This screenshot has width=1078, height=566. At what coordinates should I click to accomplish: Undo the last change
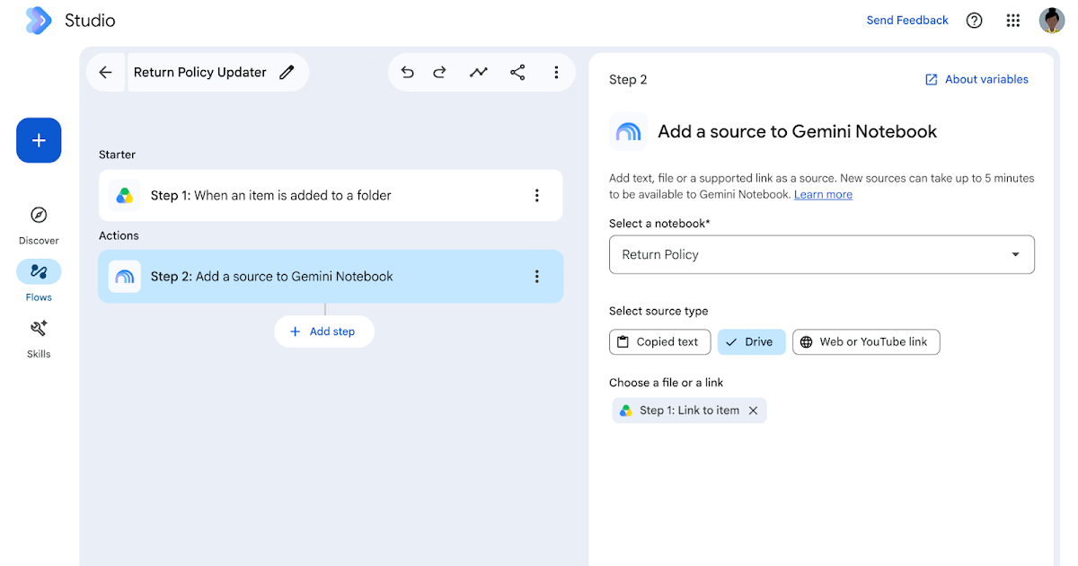click(408, 73)
